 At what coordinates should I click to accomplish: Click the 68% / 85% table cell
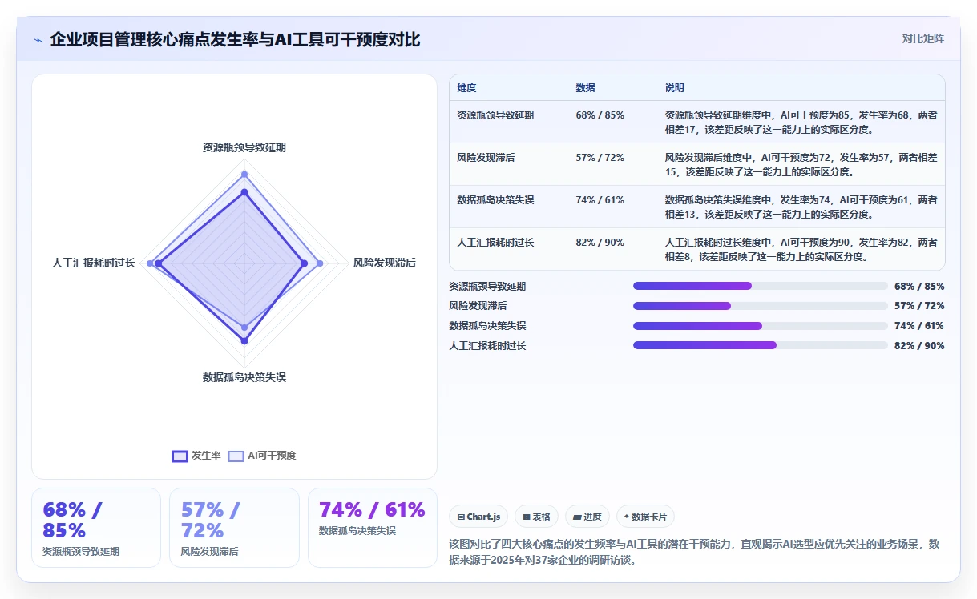point(600,115)
